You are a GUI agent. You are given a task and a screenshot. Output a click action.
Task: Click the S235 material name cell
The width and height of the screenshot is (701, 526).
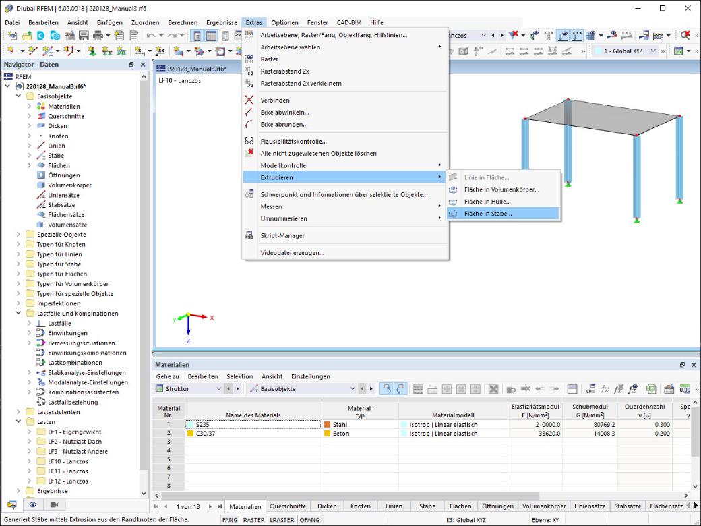click(253, 424)
